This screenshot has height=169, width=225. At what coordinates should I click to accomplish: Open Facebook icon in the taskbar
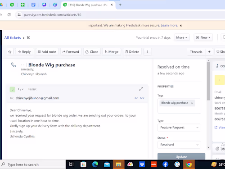165,164
